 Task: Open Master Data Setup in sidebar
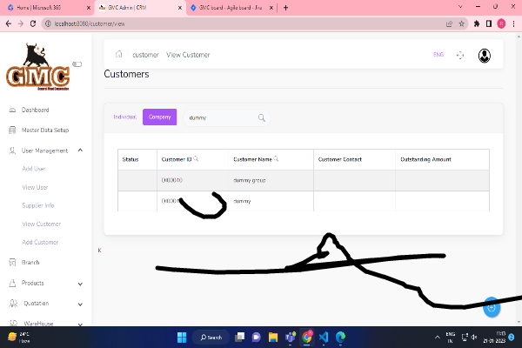(x=45, y=130)
